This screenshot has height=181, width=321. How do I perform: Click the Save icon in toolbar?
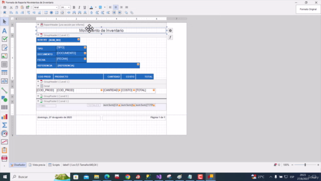5,8
